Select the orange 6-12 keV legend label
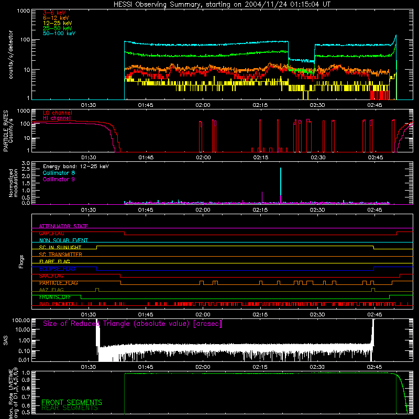This screenshot has width=419, height=419. (56, 18)
